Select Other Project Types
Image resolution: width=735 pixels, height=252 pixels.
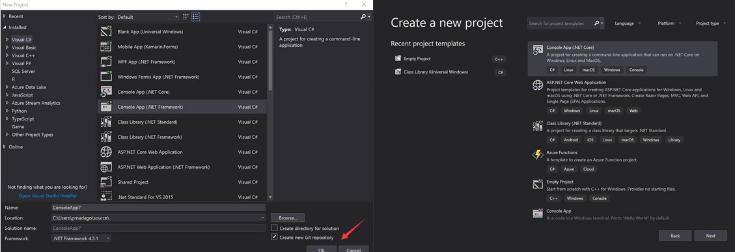pos(33,135)
